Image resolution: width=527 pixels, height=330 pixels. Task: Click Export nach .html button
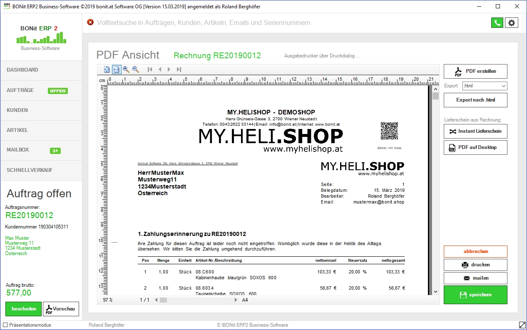pyautogui.click(x=475, y=100)
